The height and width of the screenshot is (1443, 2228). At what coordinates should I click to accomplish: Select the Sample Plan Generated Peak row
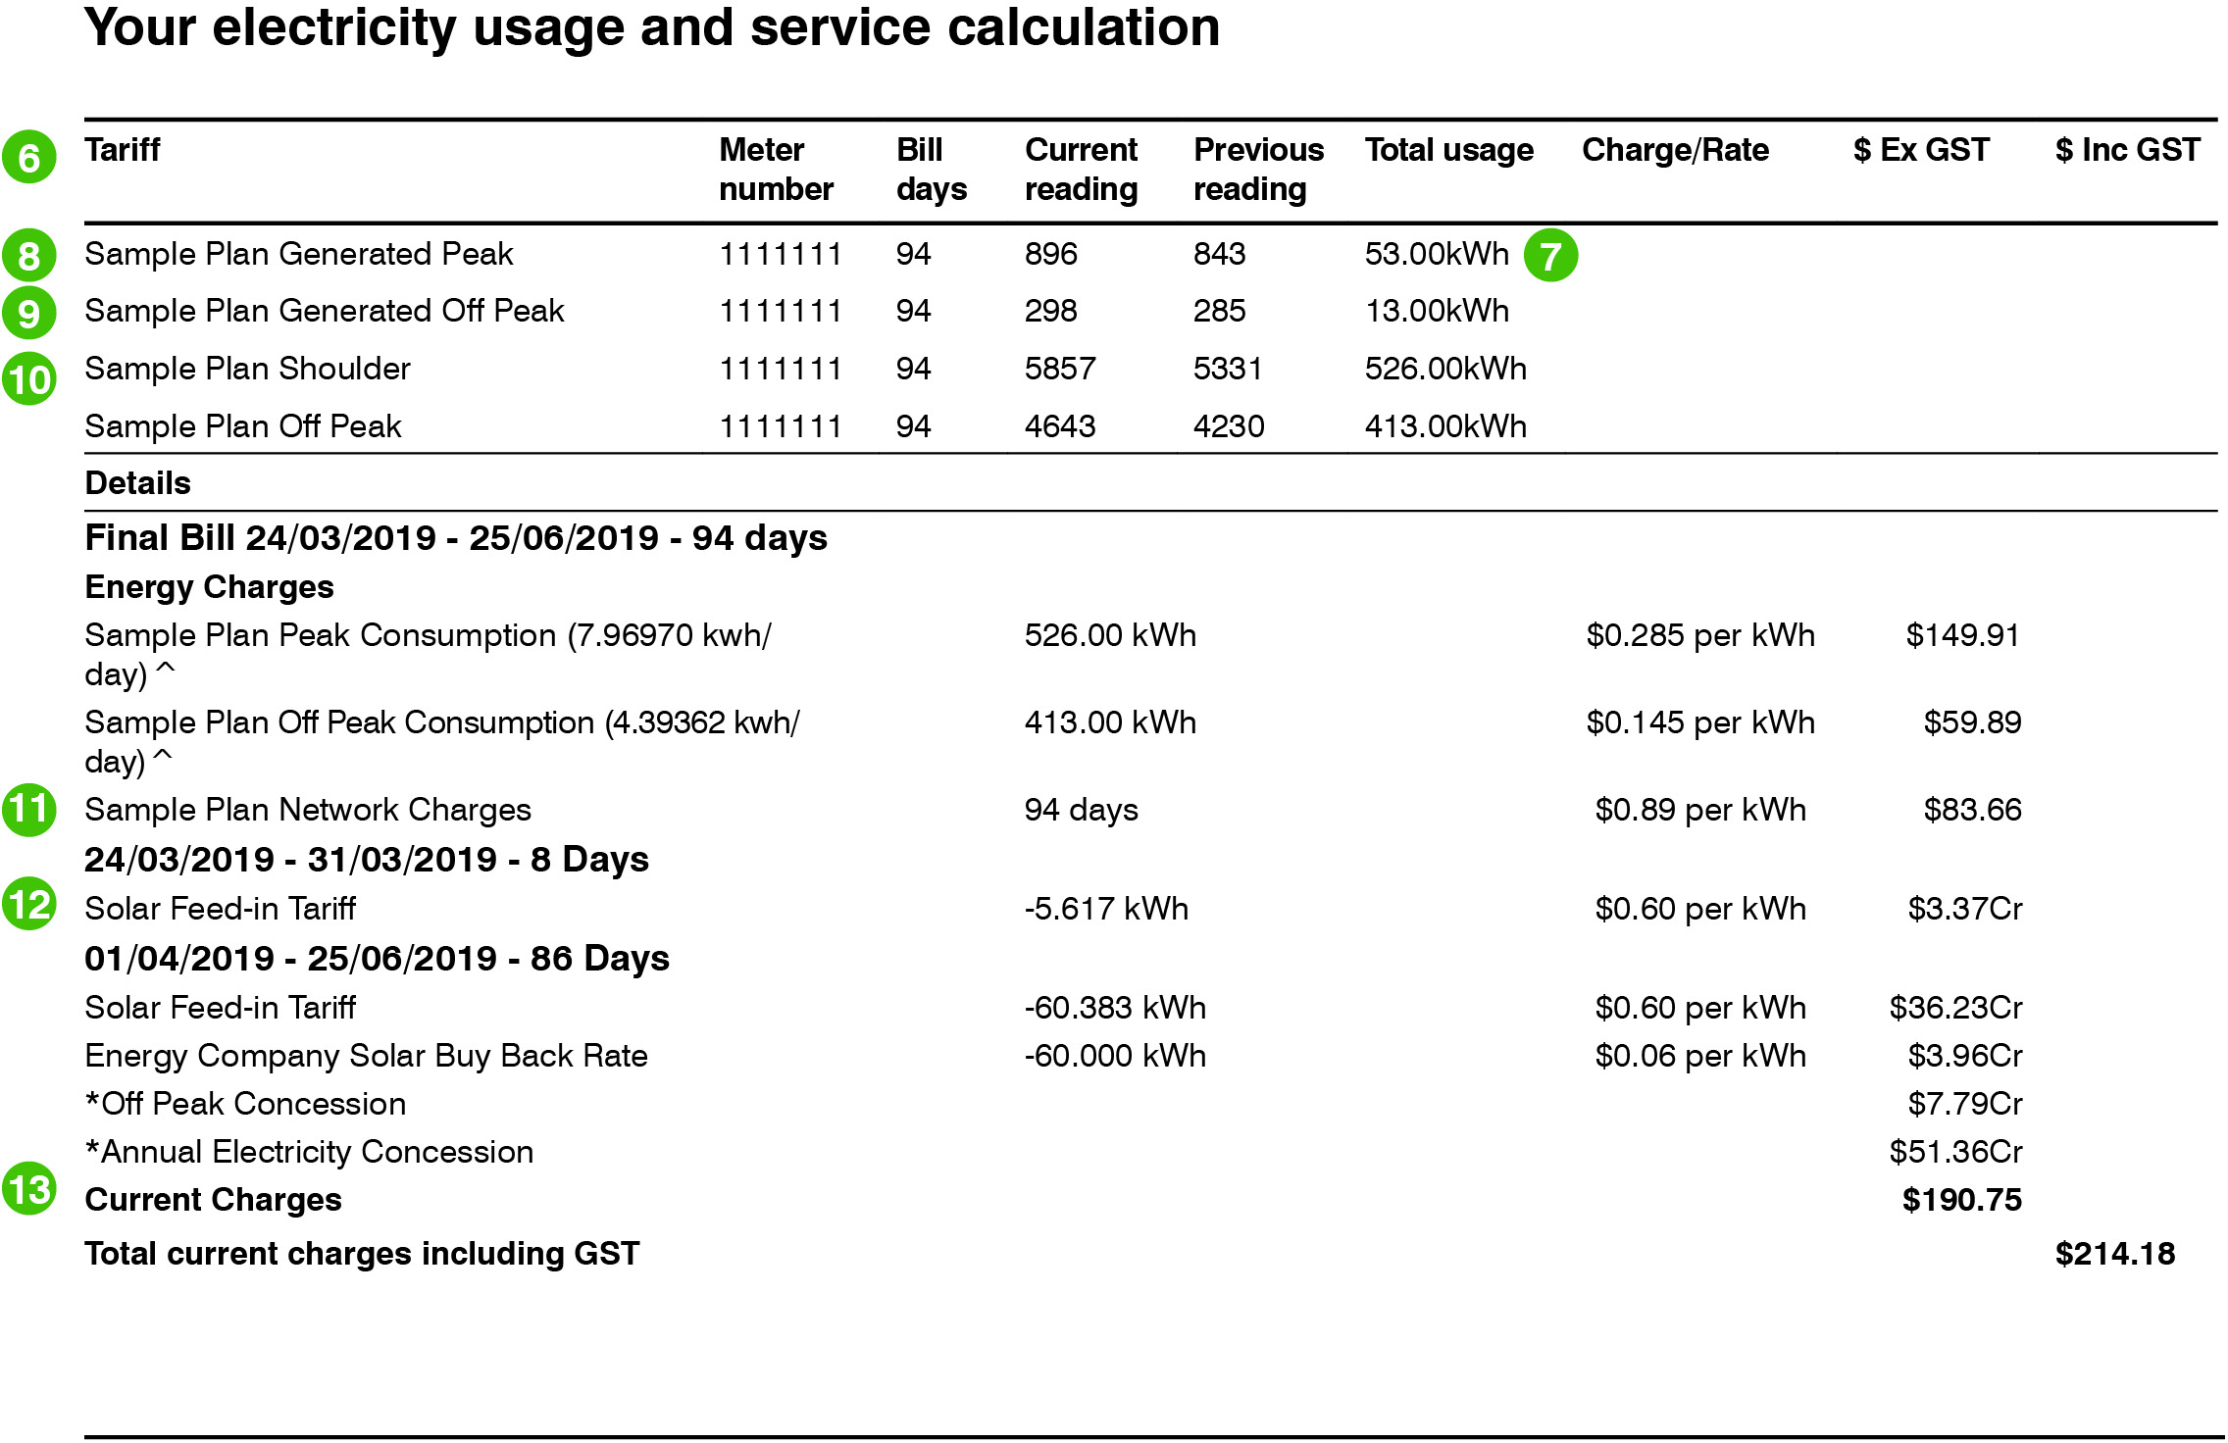299,254
